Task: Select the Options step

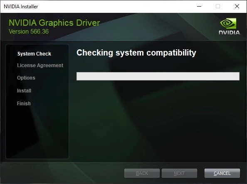Action: (x=26, y=78)
